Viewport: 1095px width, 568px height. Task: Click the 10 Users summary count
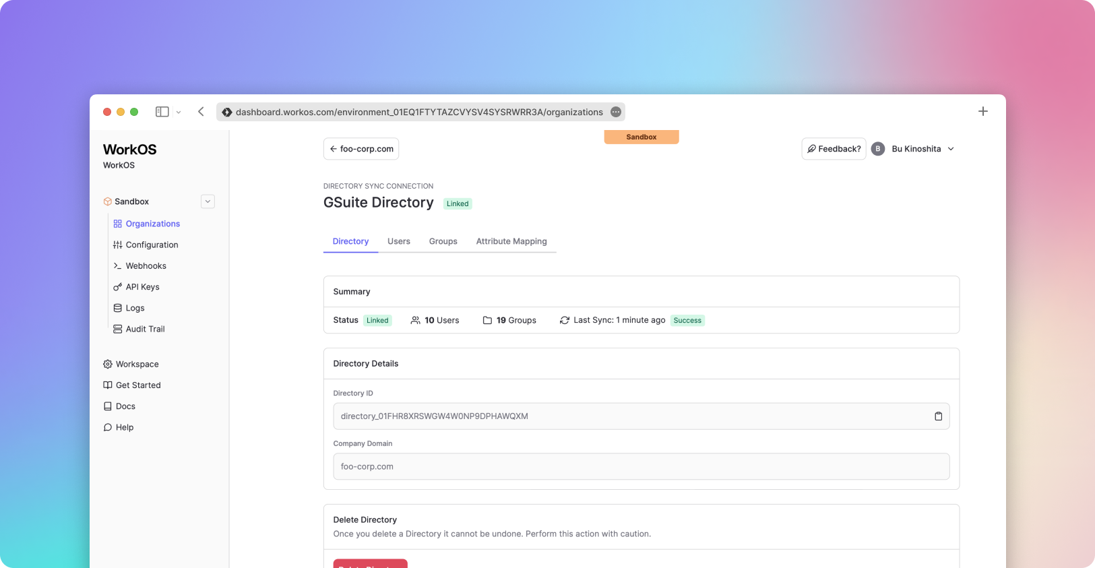[435, 320]
